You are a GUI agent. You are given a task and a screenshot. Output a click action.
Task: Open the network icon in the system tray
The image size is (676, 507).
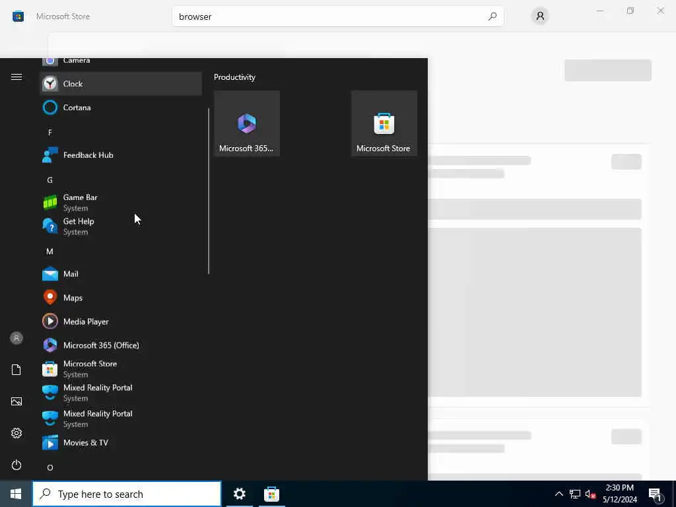click(575, 494)
